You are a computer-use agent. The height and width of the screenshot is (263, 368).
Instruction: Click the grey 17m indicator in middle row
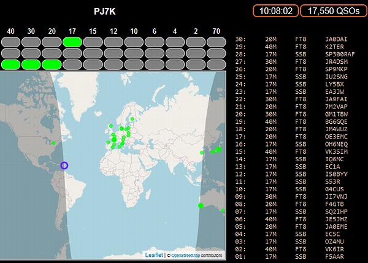pos(72,53)
